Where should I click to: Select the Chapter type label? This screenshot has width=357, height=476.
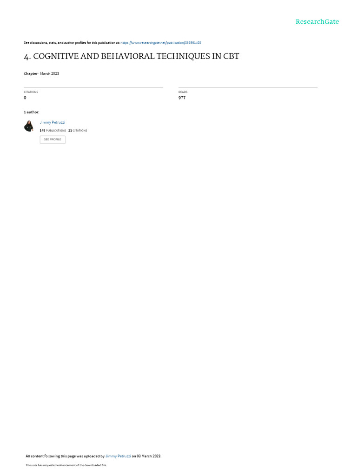[31, 73]
